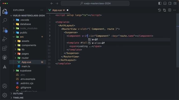Open changes with the git compare icon

tap(164, 10)
